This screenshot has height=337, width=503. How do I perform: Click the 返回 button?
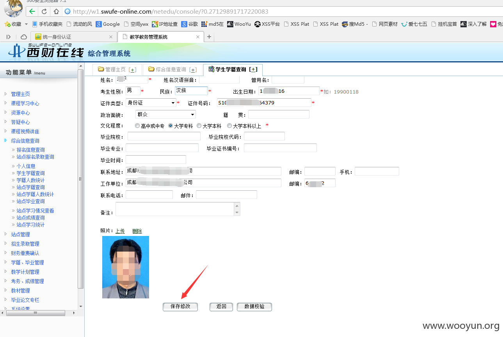coord(221,307)
